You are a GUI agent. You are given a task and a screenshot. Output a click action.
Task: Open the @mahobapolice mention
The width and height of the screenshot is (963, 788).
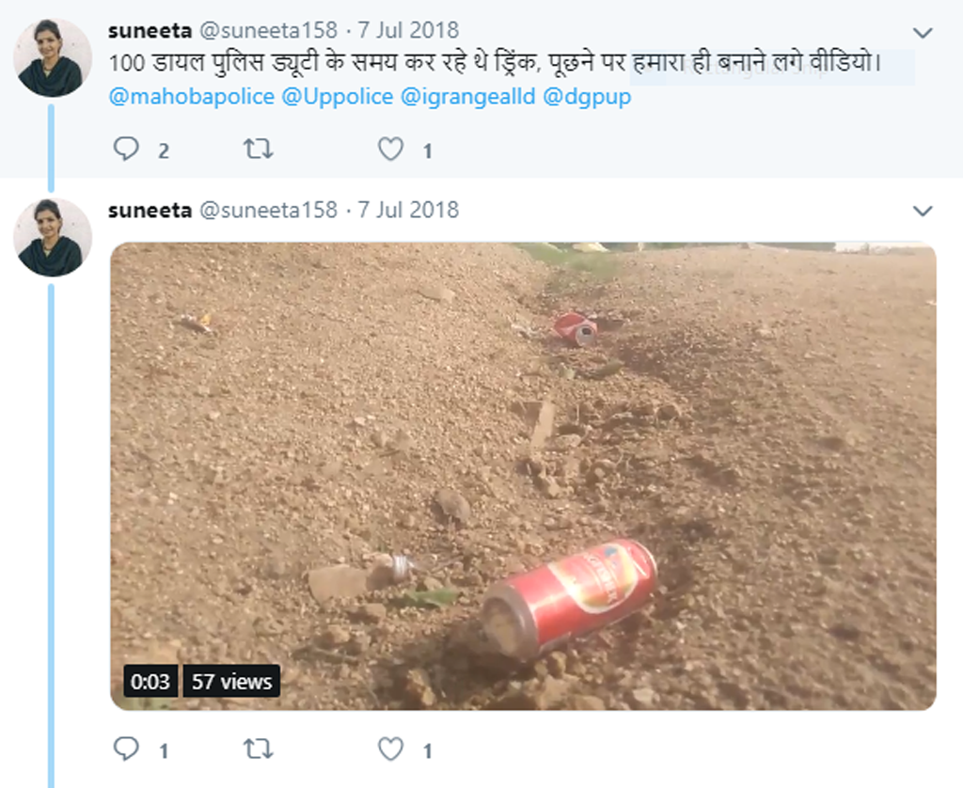click(x=192, y=97)
